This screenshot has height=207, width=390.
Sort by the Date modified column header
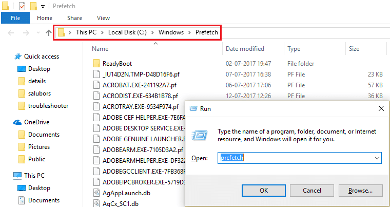245,49
